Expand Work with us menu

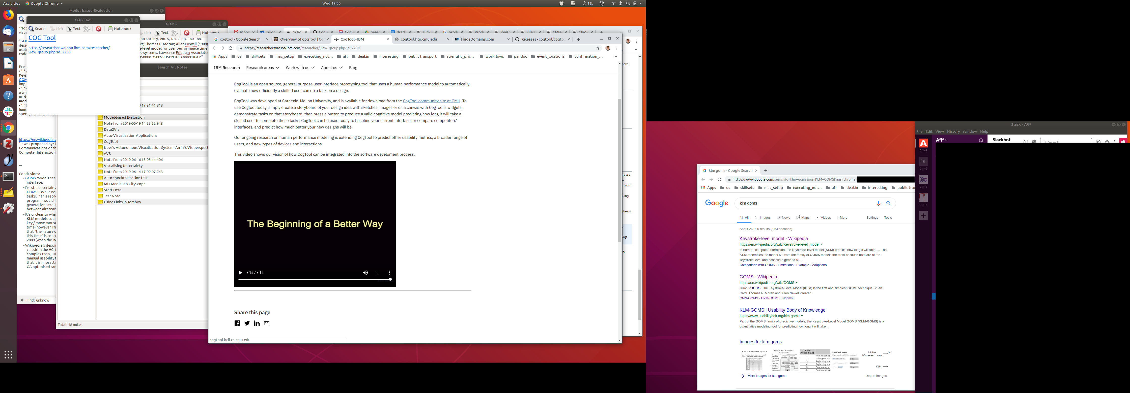(300, 68)
